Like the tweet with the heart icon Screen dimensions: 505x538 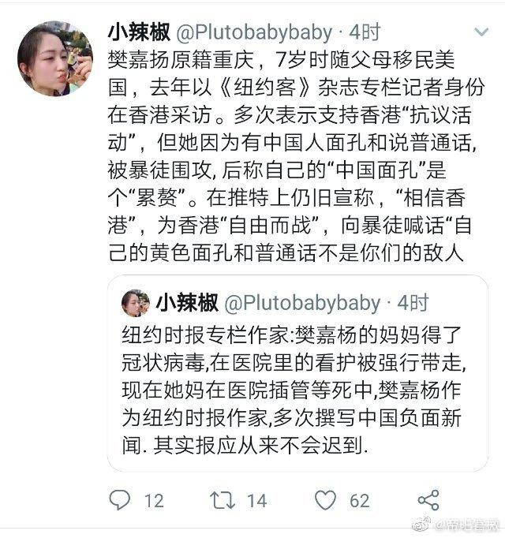pos(325,500)
